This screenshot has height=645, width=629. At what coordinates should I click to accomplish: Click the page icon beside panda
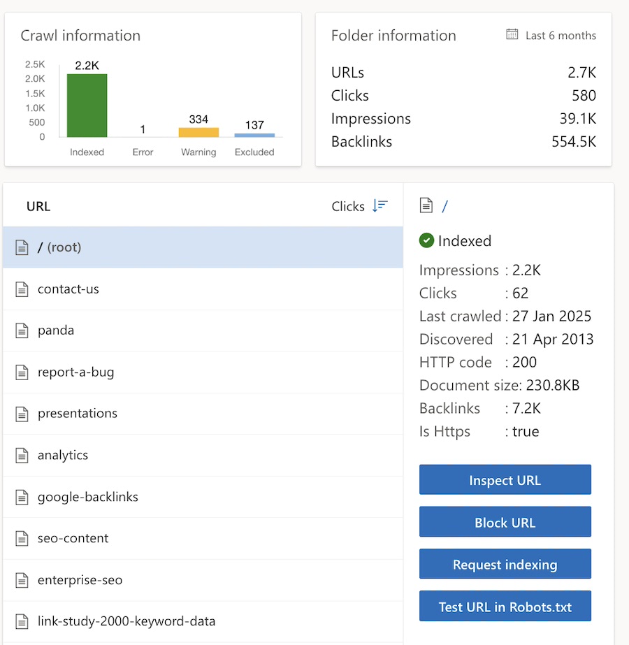click(x=22, y=331)
